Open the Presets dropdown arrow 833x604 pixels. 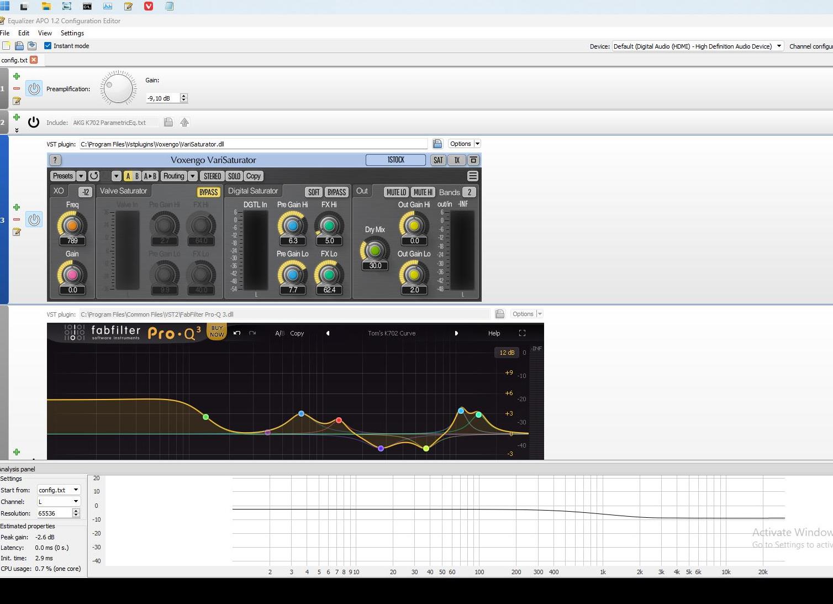point(81,176)
